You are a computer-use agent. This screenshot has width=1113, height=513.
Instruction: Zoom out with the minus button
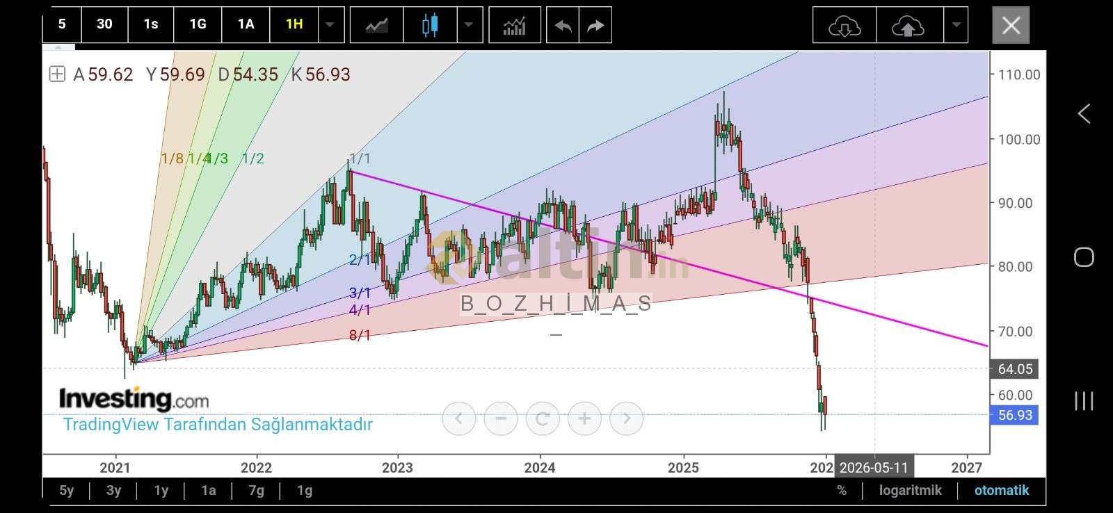pyautogui.click(x=501, y=418)
